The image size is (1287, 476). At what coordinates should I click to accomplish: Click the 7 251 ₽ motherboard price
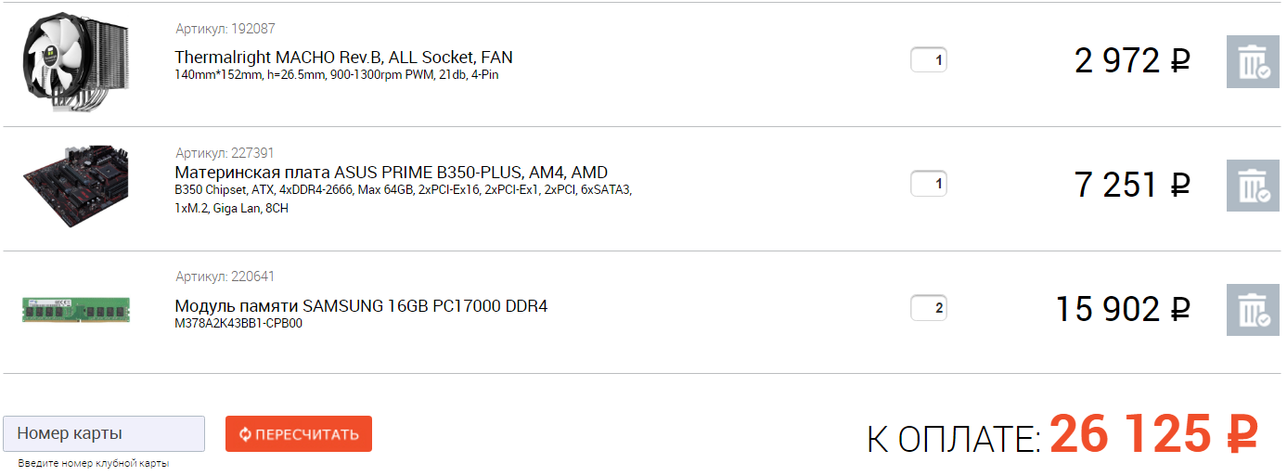pyautogui.click(x=1131, y=186)
